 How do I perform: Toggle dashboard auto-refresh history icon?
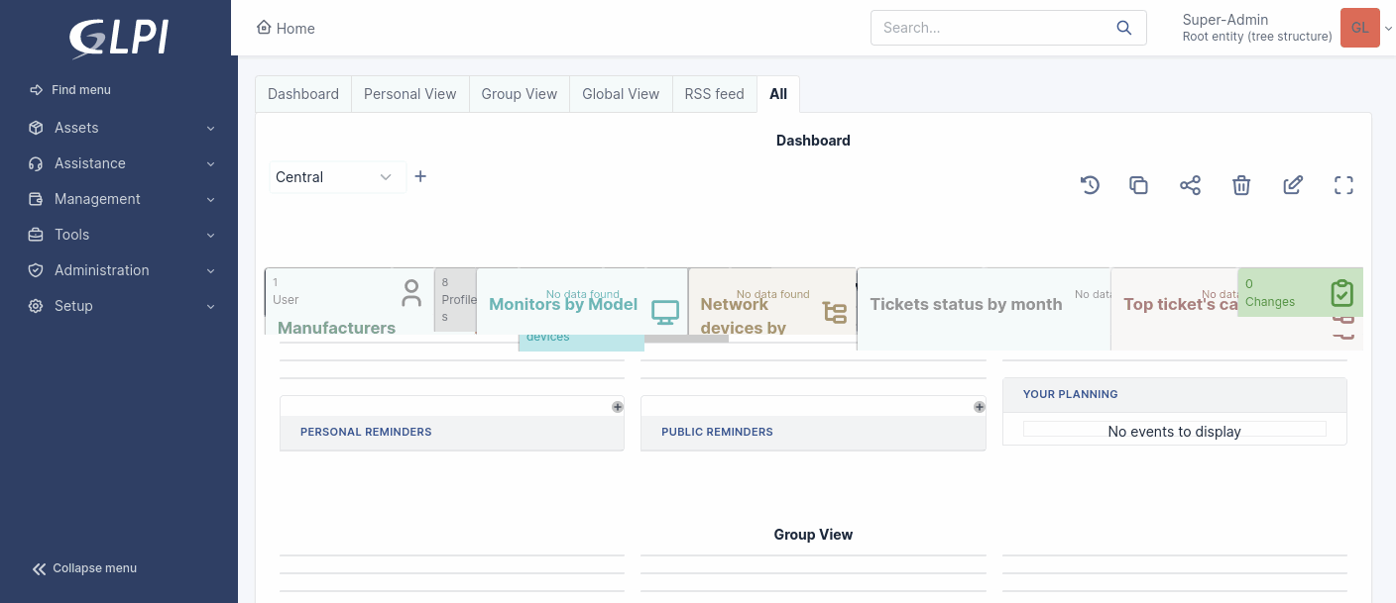click(1091, 185)
